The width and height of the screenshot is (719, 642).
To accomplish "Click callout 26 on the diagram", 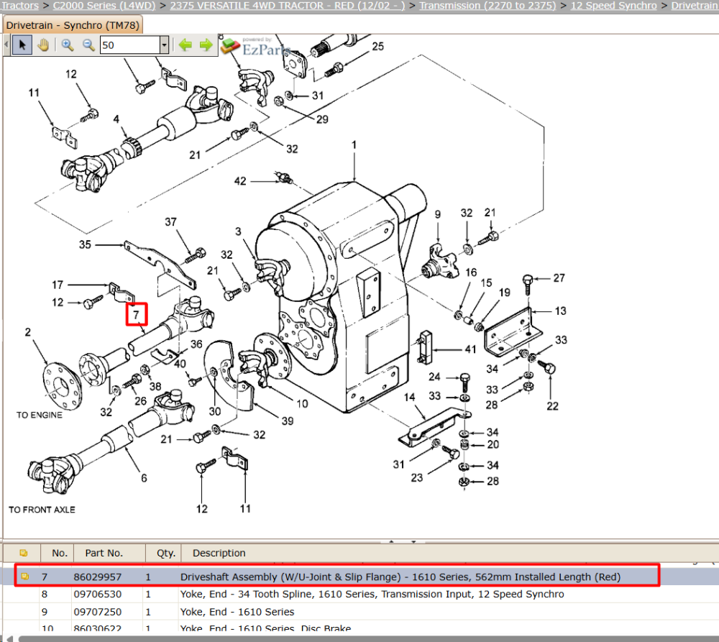I will [x=140, y=400].
